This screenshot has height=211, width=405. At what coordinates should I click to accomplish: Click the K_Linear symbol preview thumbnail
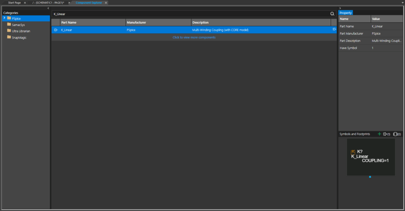[371, 157]
